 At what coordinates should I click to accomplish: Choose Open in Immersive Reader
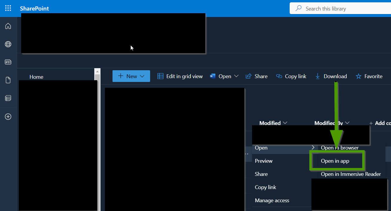tap(351, 174)
